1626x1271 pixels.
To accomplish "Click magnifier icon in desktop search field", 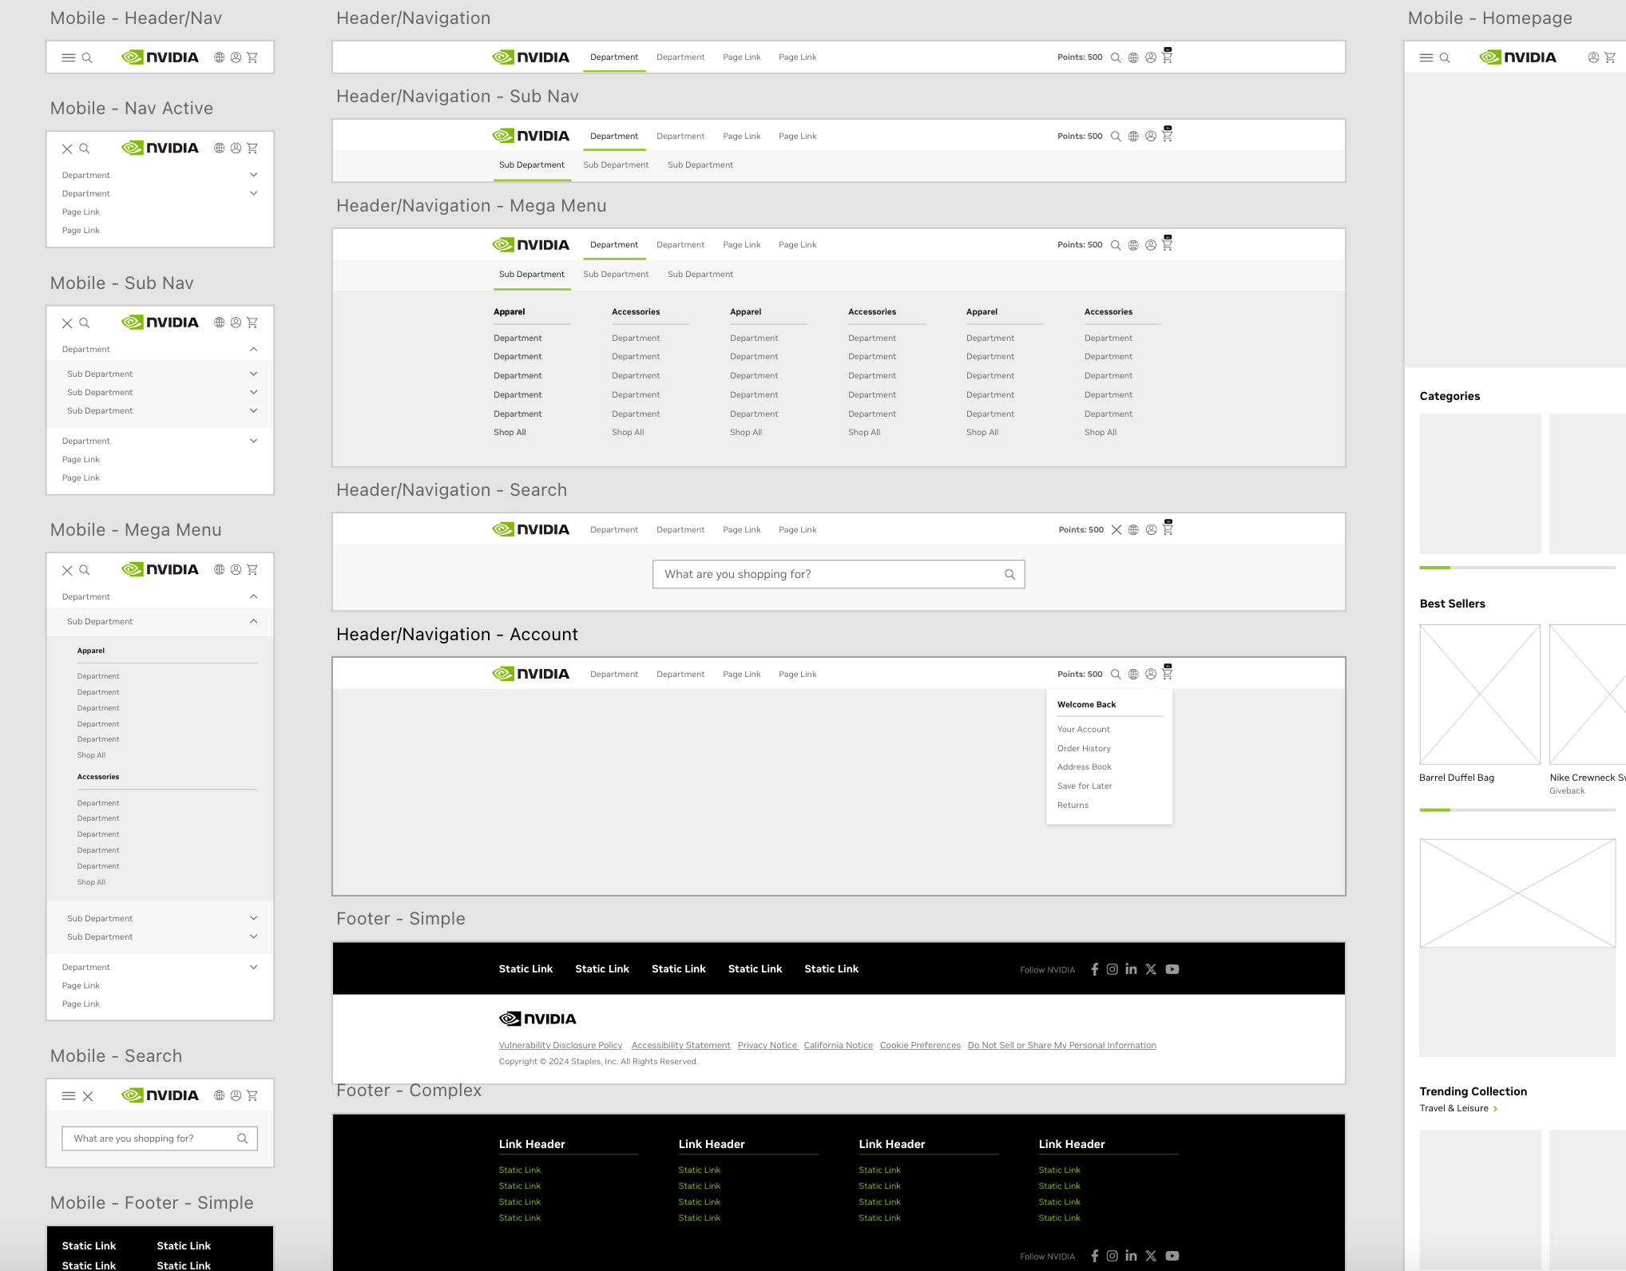I will [x=1009, y=575].
